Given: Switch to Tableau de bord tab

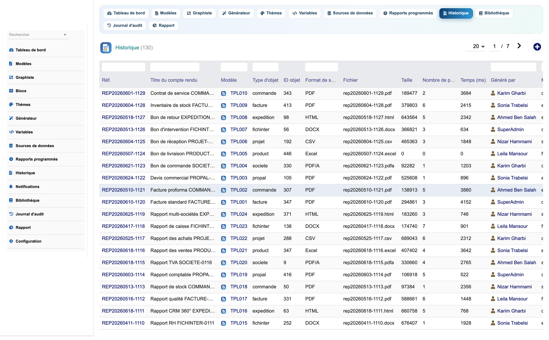Looking at the screenshot, I should (126, 13).
